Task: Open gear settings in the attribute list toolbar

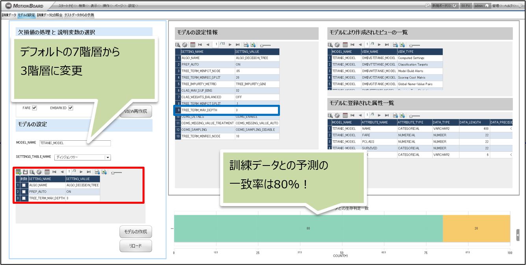Action: pos(337,115)
